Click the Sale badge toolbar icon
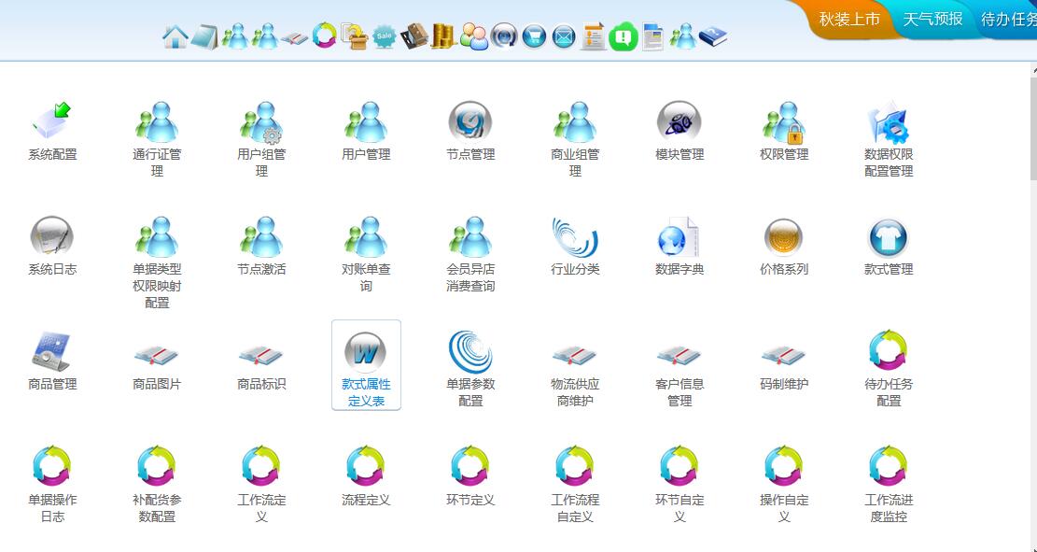 (384, 36)
